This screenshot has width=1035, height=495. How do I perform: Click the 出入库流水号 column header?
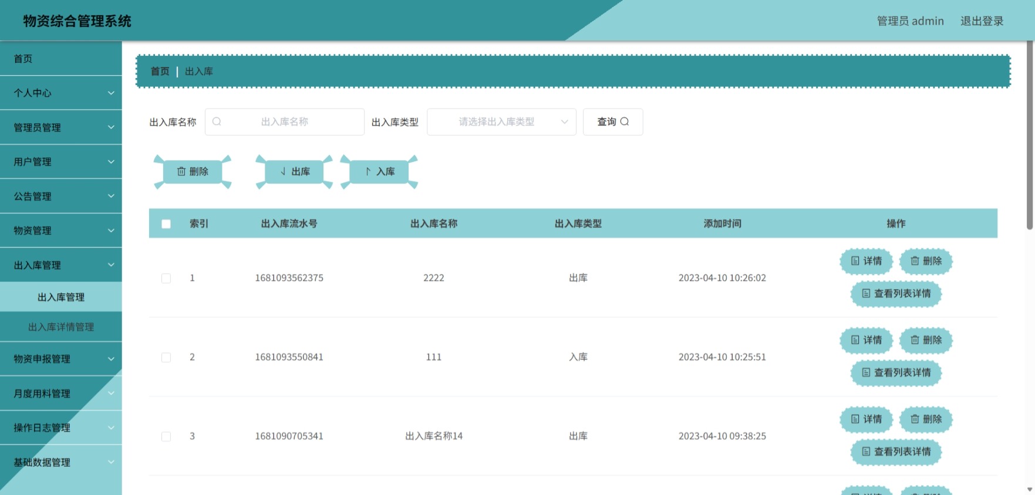[x=289, y=223]
